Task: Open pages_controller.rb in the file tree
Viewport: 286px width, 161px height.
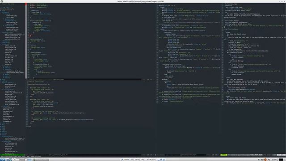Action: pyautogui.click(x=12, y=38)
